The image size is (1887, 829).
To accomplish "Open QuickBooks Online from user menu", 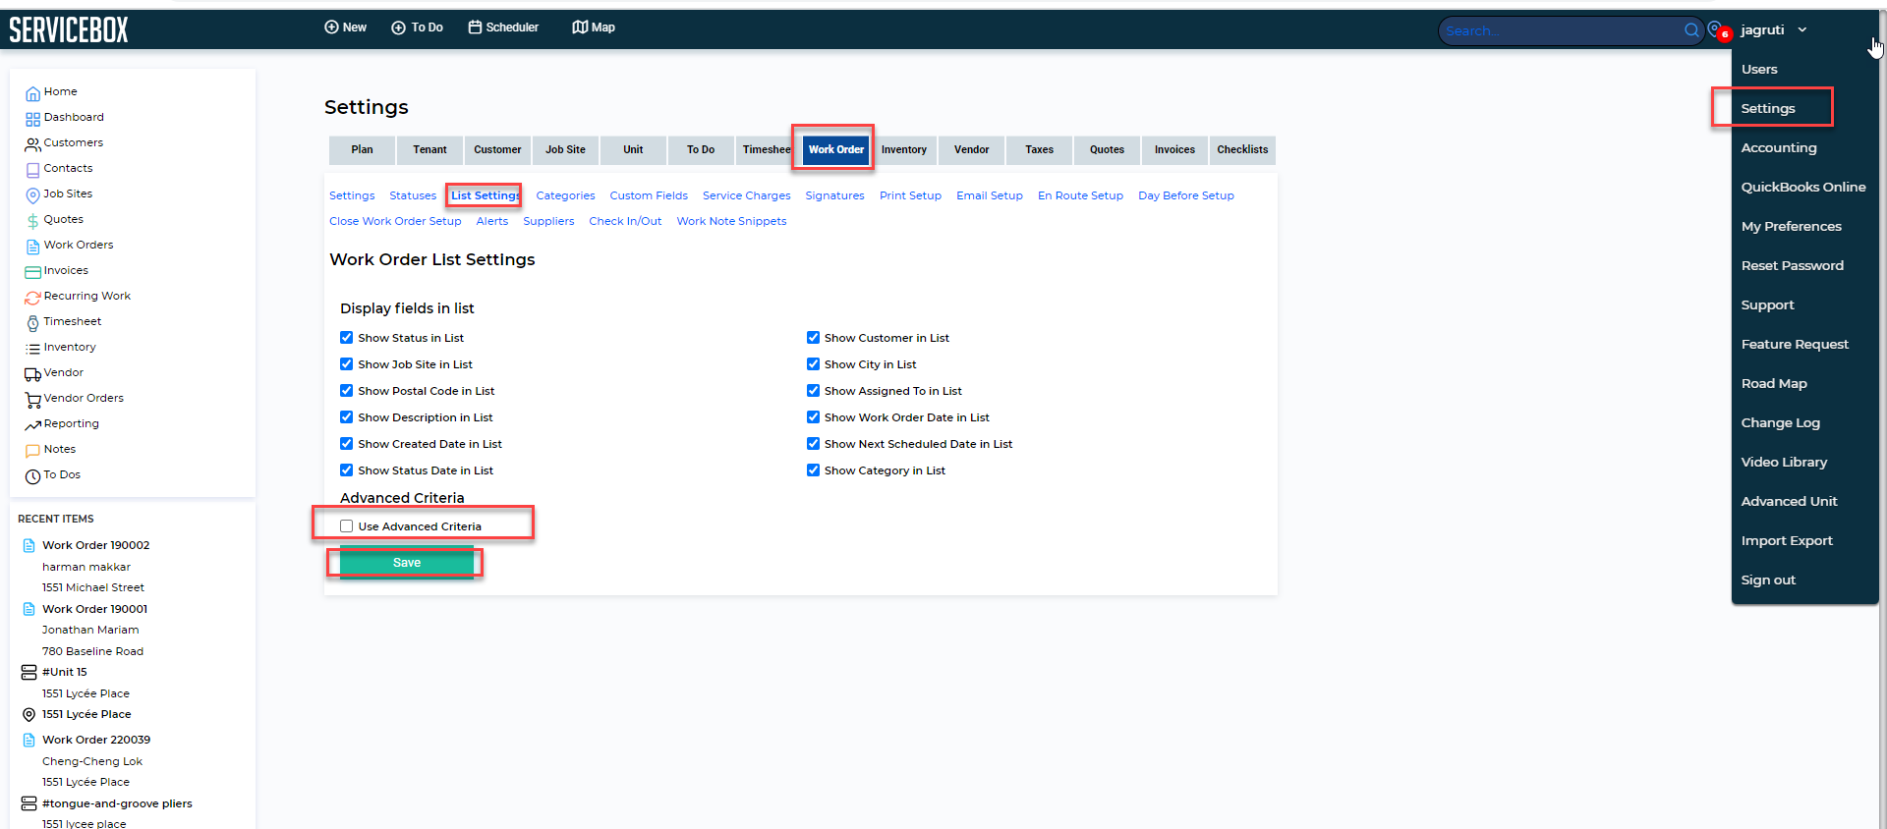I will (1803, 187).
